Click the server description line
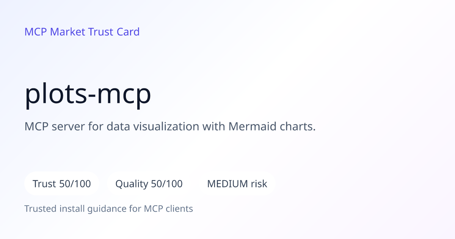Viewport: 455px width, 239px height. coord(170,127)
